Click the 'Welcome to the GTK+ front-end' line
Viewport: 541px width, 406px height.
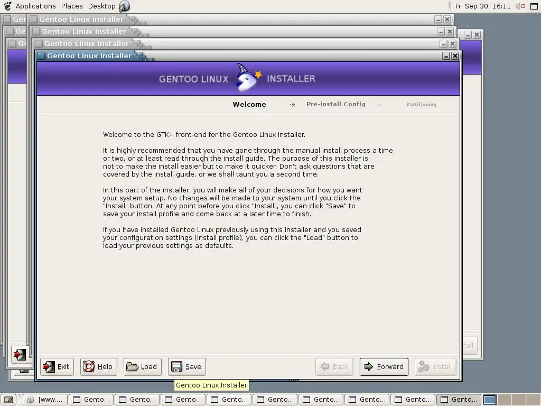point(204,135)
